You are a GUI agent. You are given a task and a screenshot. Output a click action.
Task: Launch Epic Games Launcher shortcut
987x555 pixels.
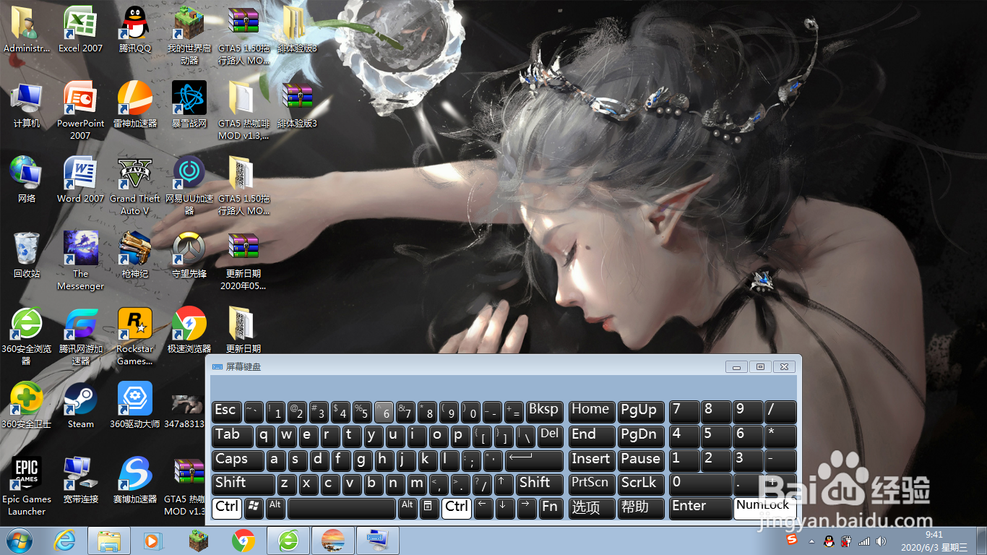point(27,486)
